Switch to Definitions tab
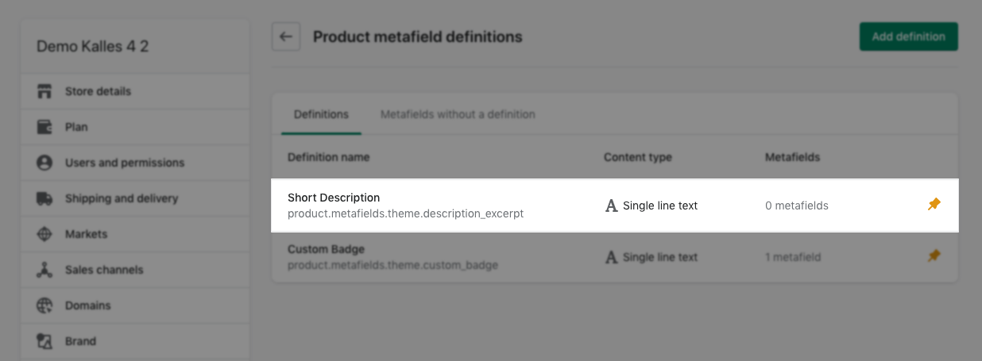 [321, 114]
